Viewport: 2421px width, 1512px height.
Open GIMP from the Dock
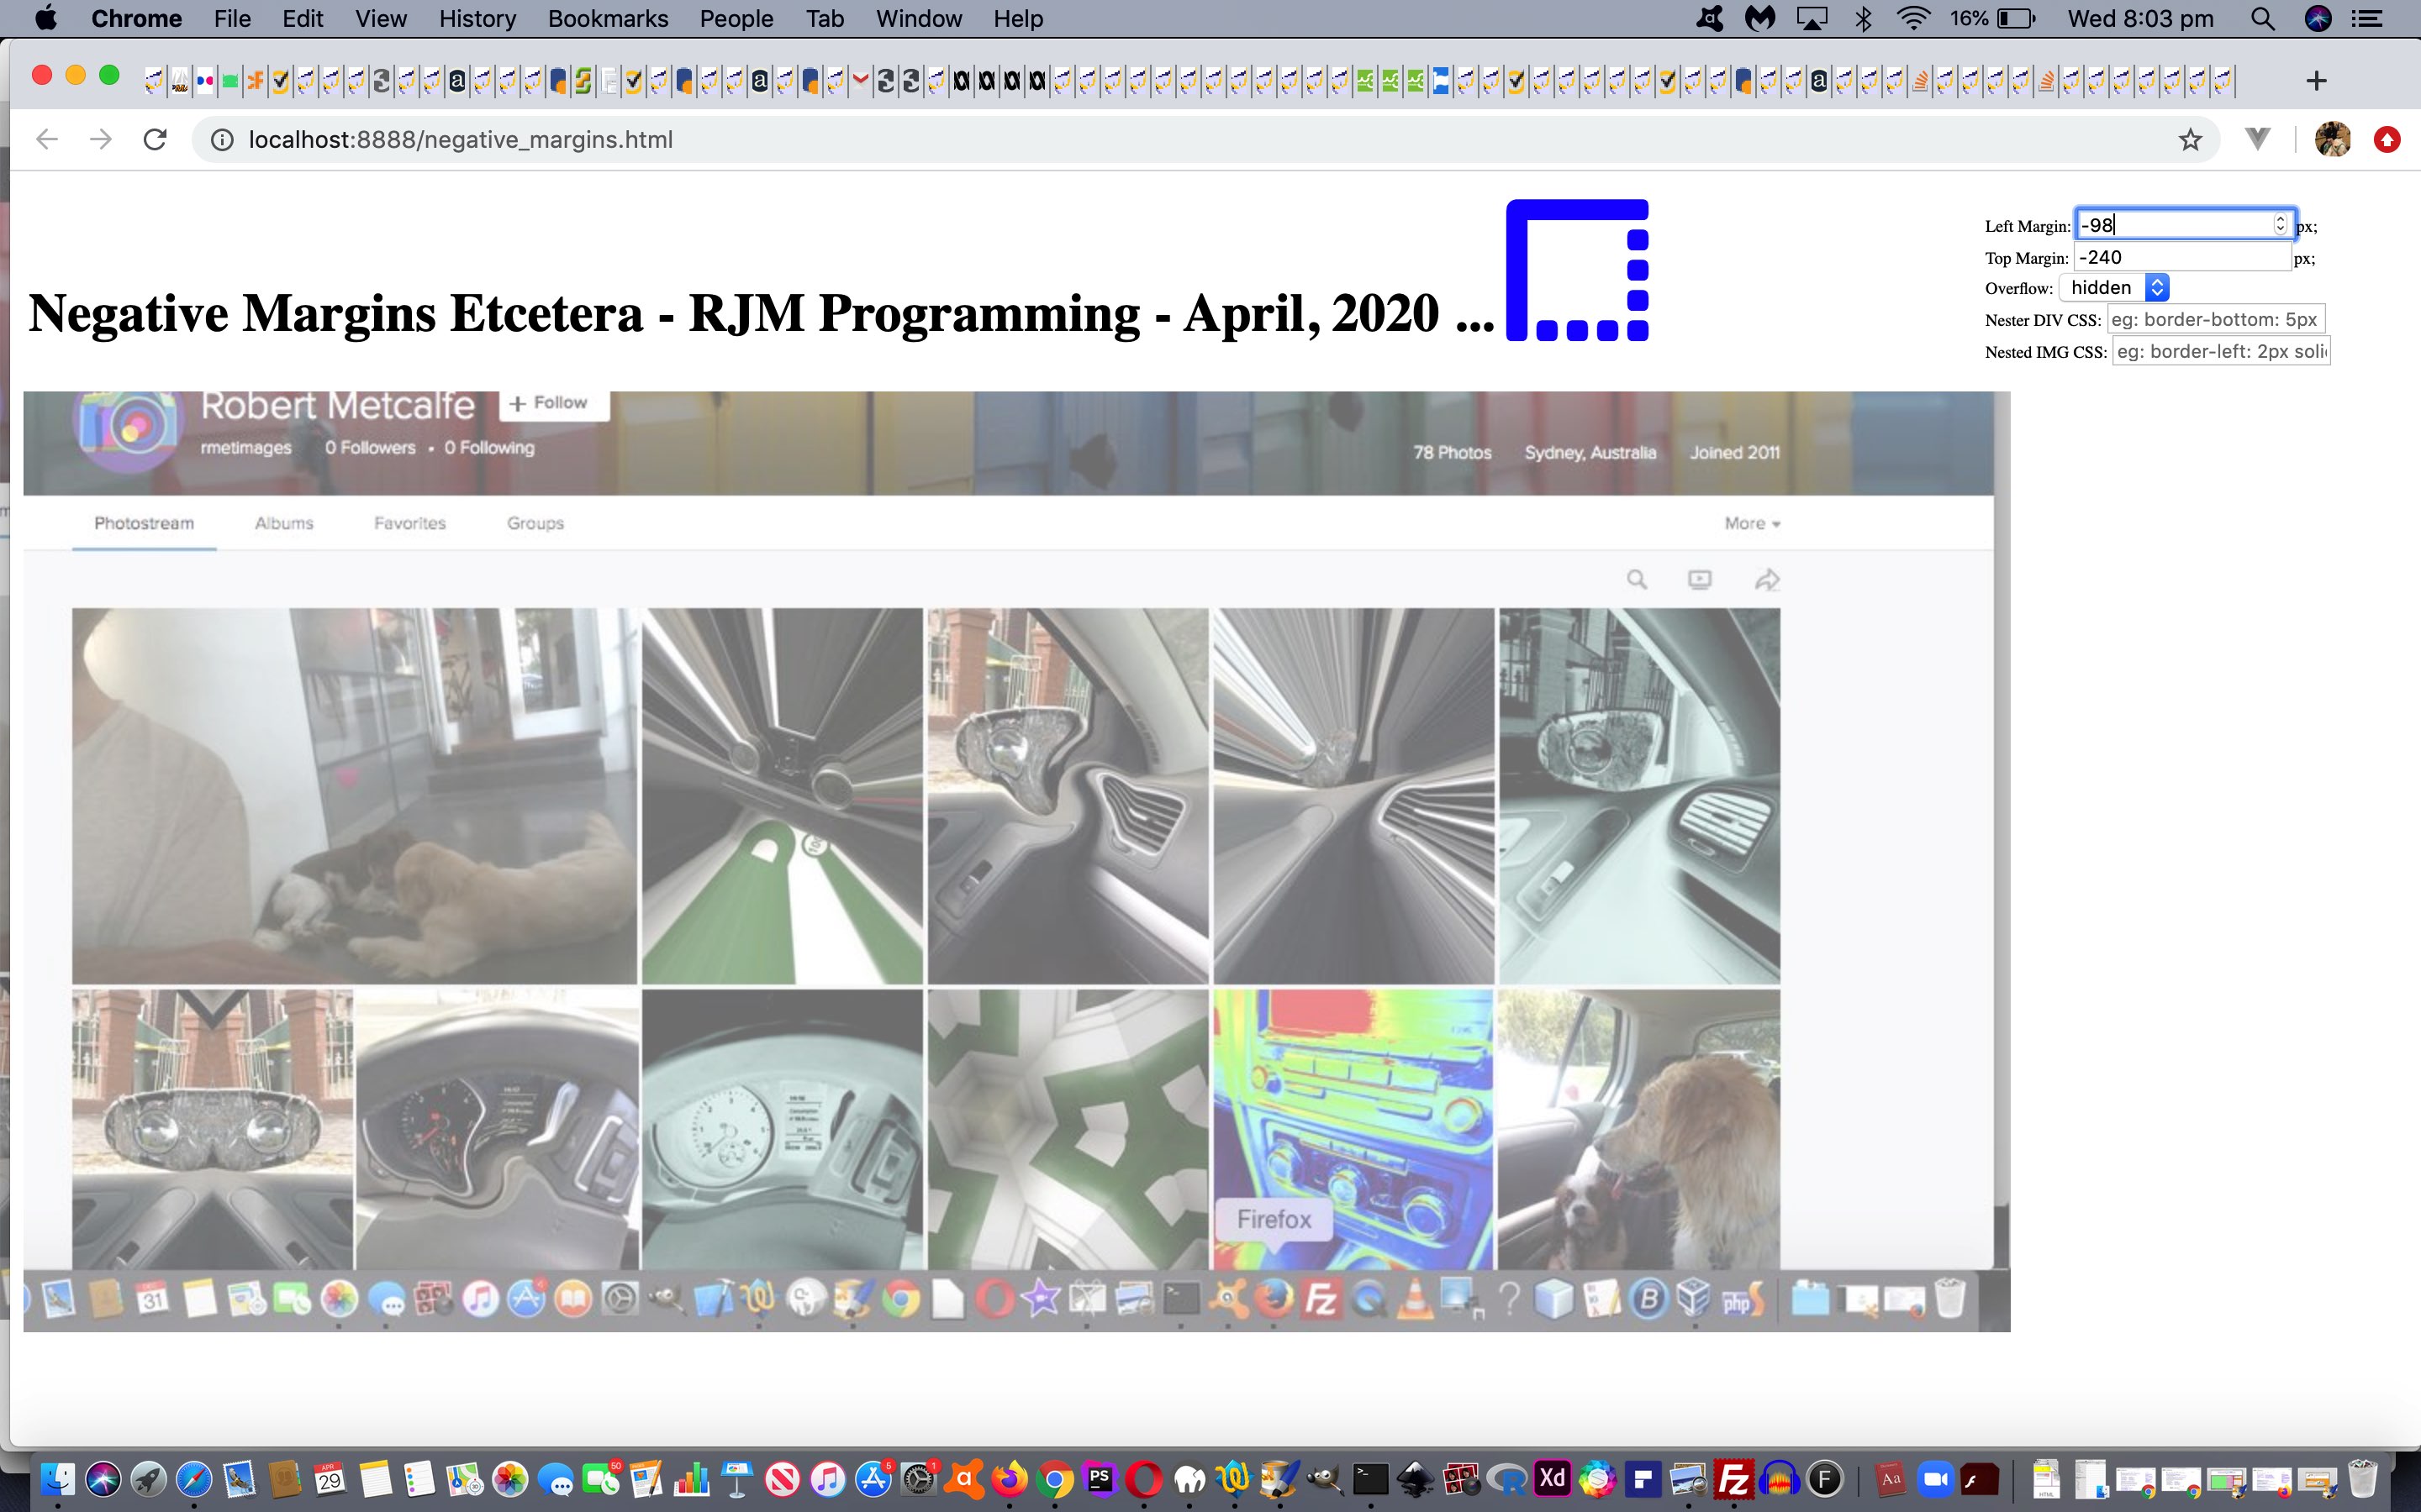tap(1326, 1478)
